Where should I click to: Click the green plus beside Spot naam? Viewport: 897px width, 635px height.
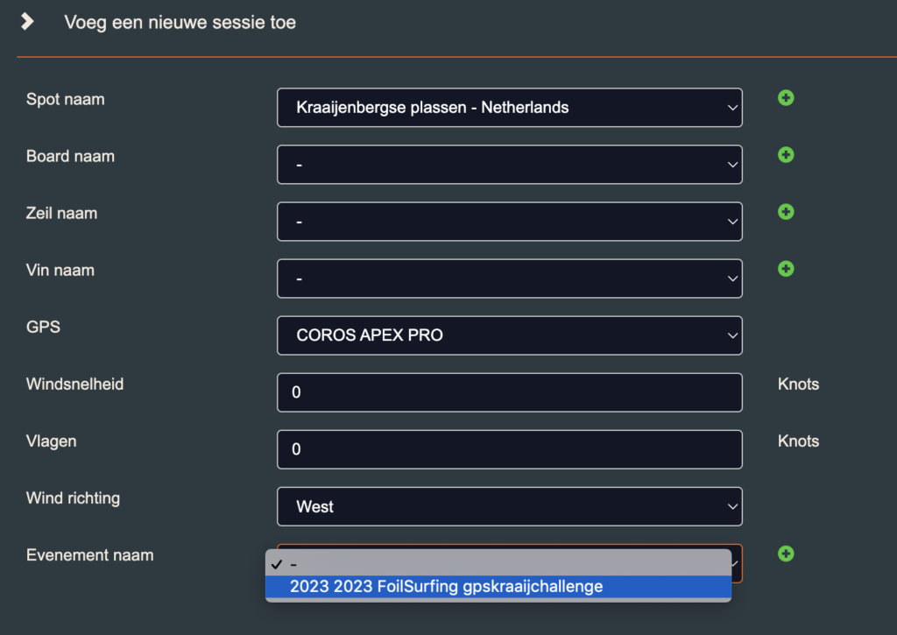click(786, 98)
